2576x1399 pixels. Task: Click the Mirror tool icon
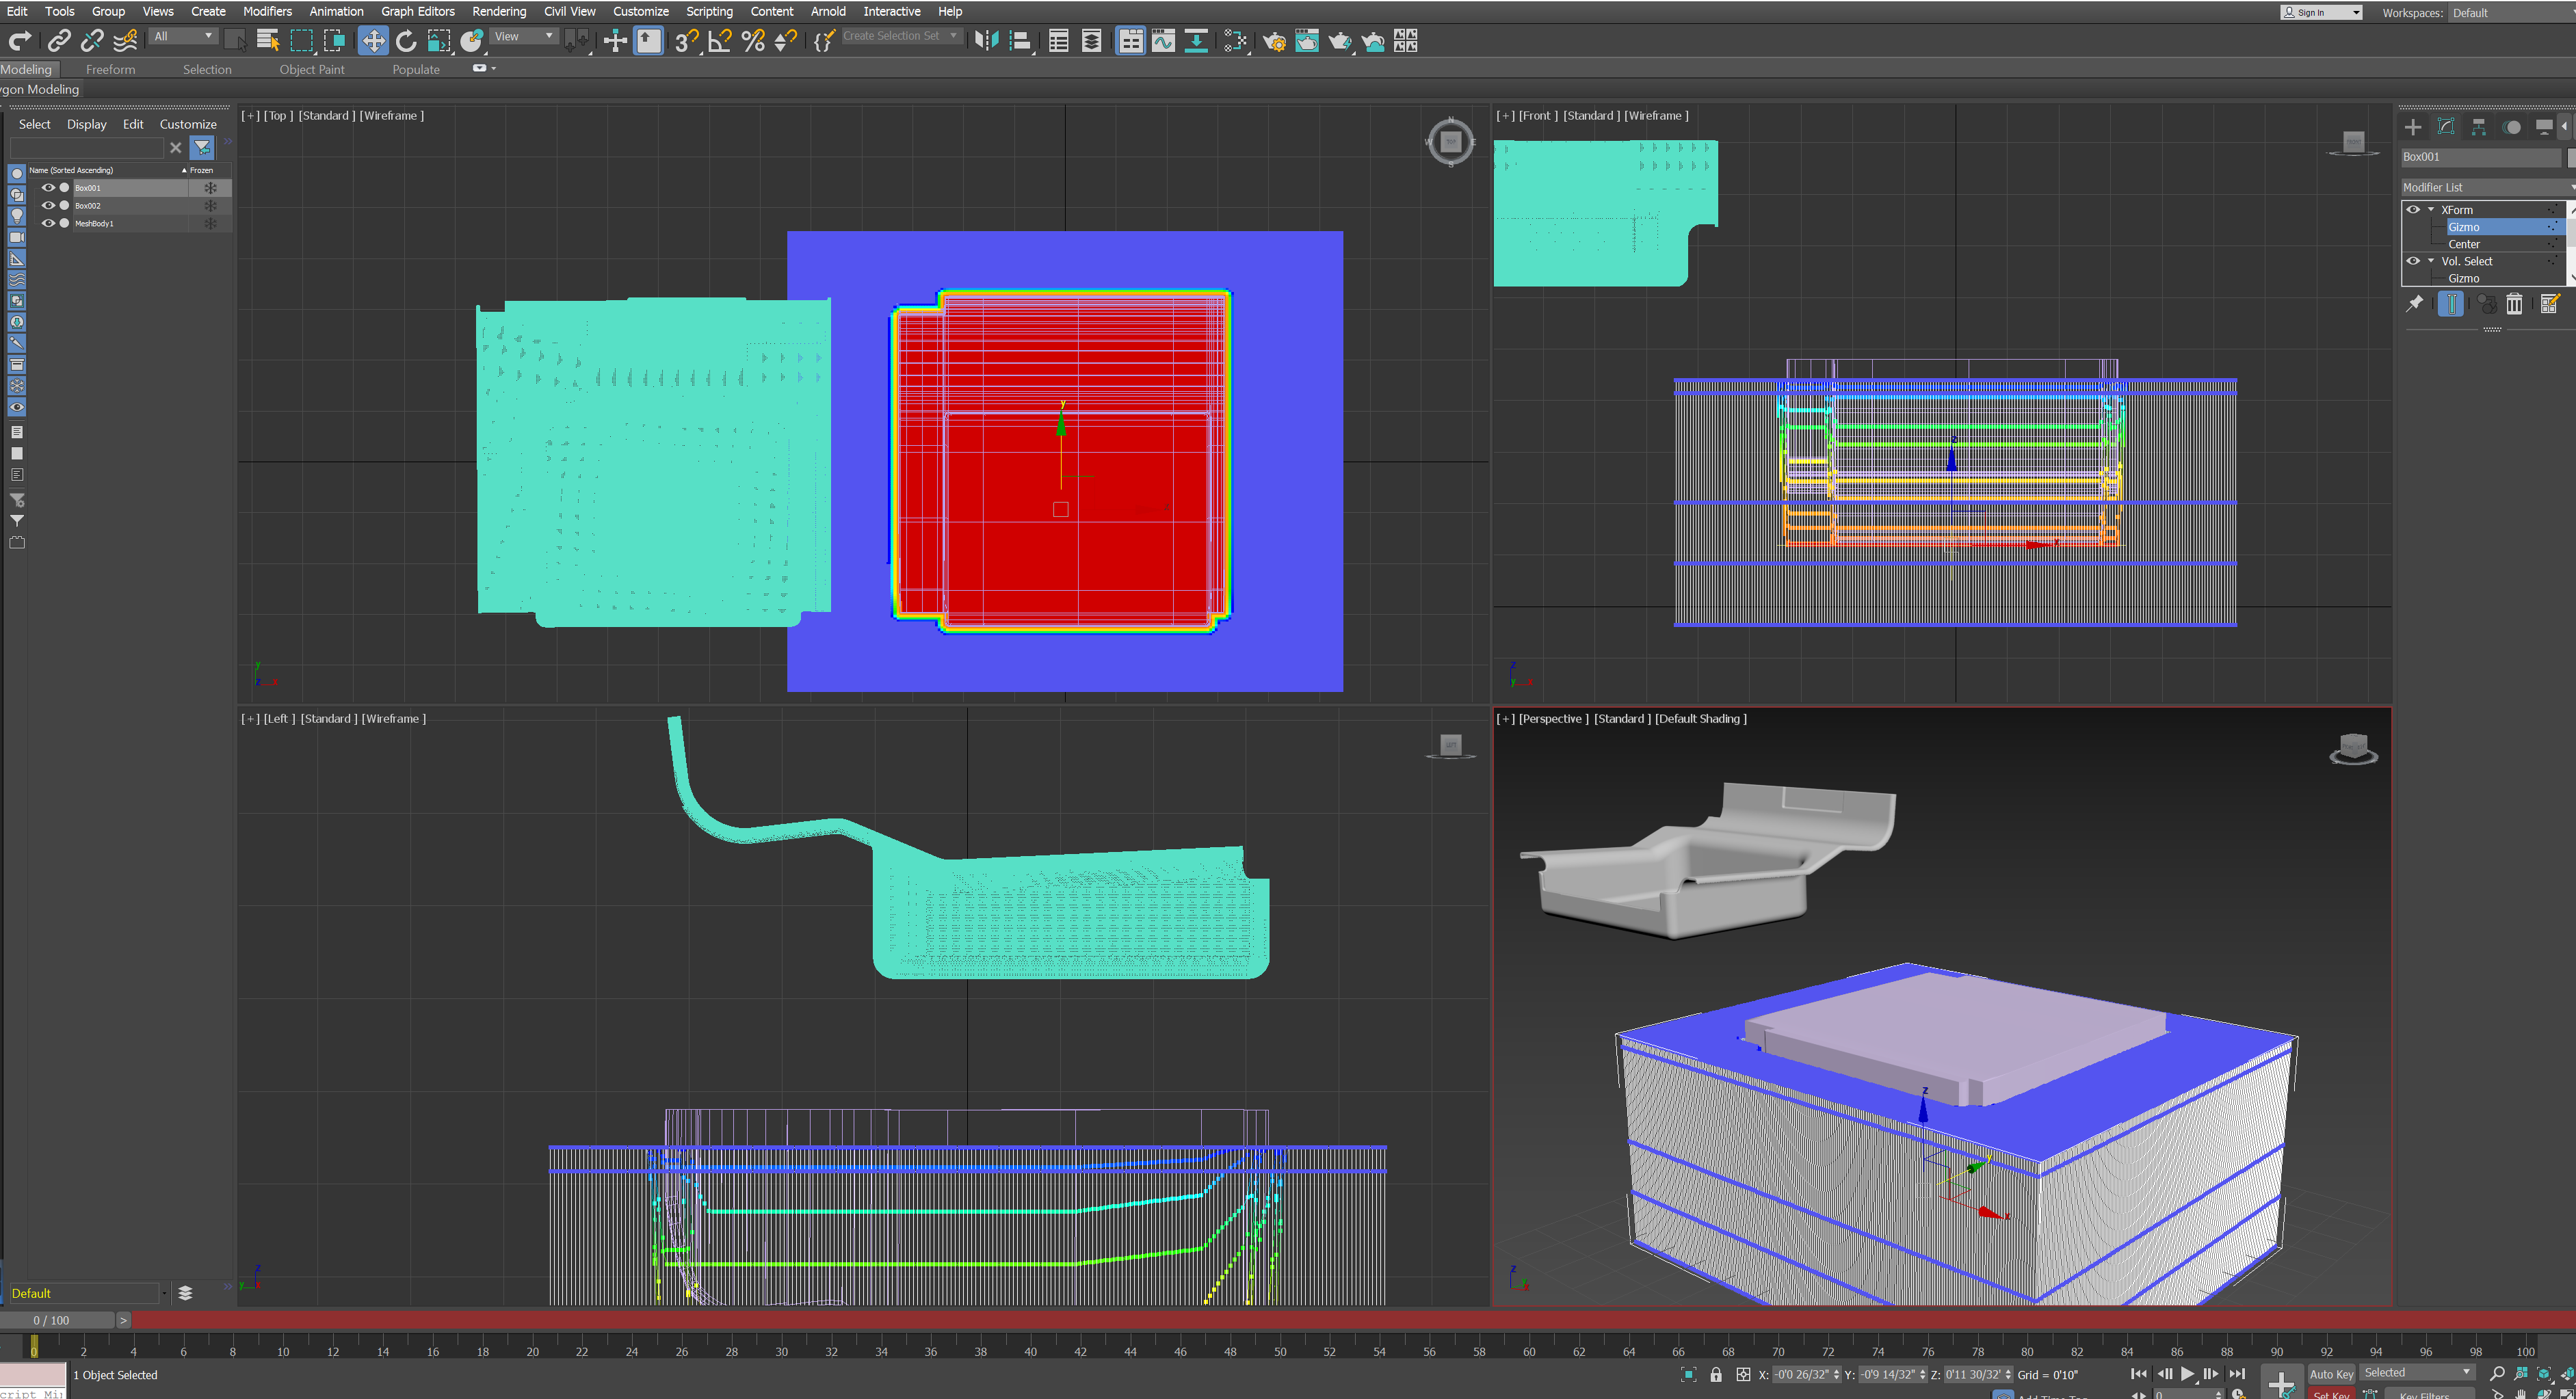coord(986,40)
